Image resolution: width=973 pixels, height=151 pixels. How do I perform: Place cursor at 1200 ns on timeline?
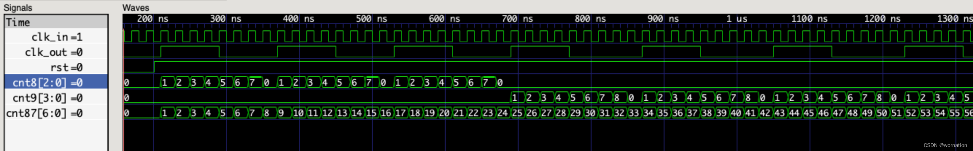(x=883, y=19)
